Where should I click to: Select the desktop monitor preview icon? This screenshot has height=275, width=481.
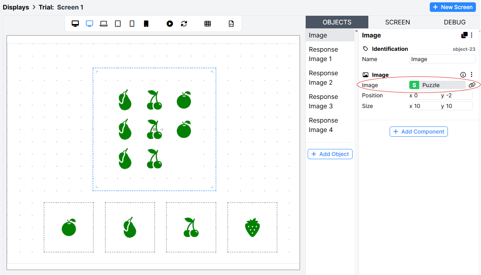click(x=75, y=23)
